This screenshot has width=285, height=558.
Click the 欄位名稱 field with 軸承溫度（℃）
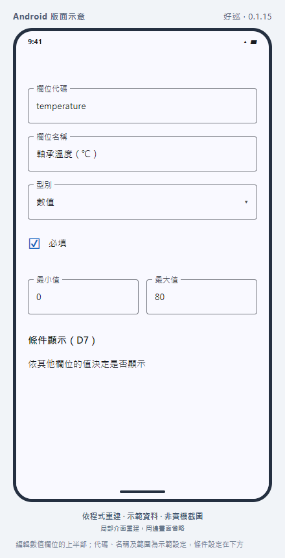(142, 154)
